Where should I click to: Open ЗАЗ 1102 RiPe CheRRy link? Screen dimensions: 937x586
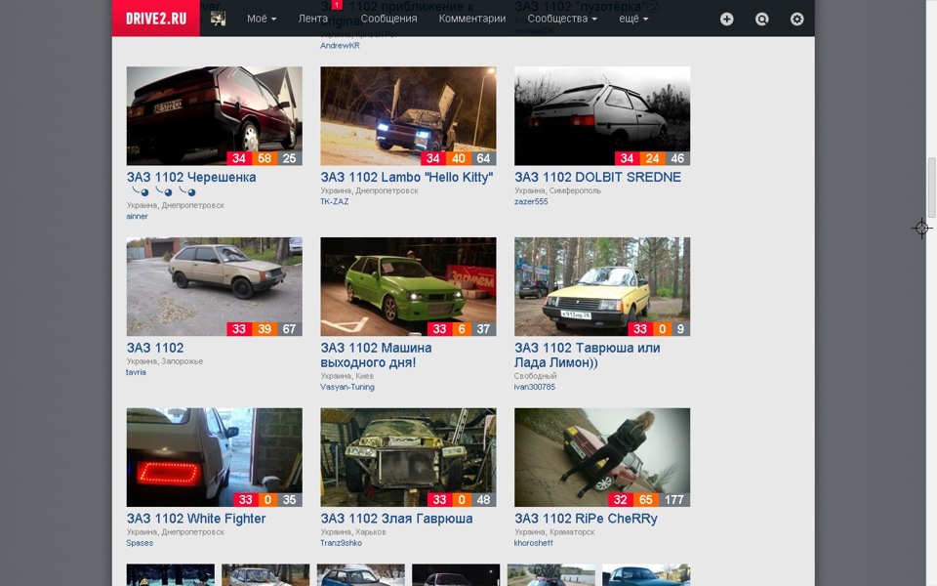point(586,519)
